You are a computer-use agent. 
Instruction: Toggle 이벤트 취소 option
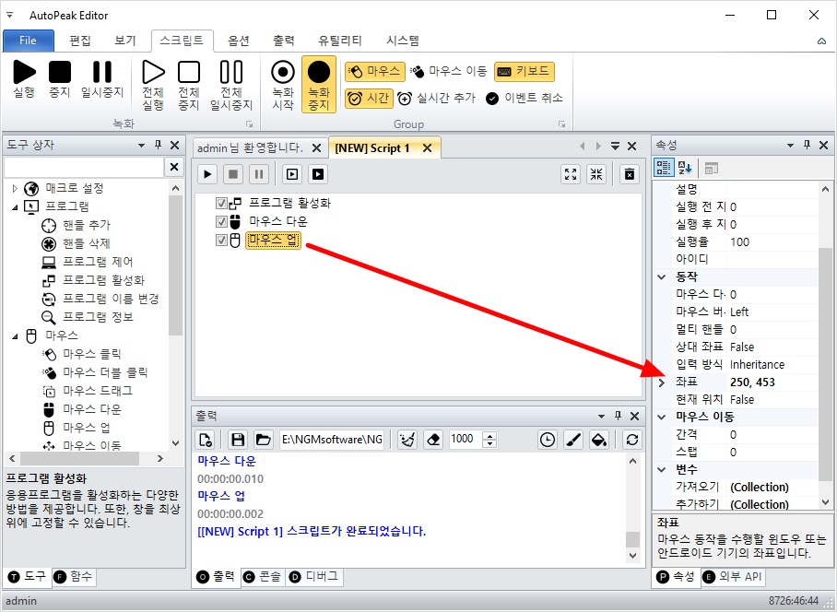point(525,99)
